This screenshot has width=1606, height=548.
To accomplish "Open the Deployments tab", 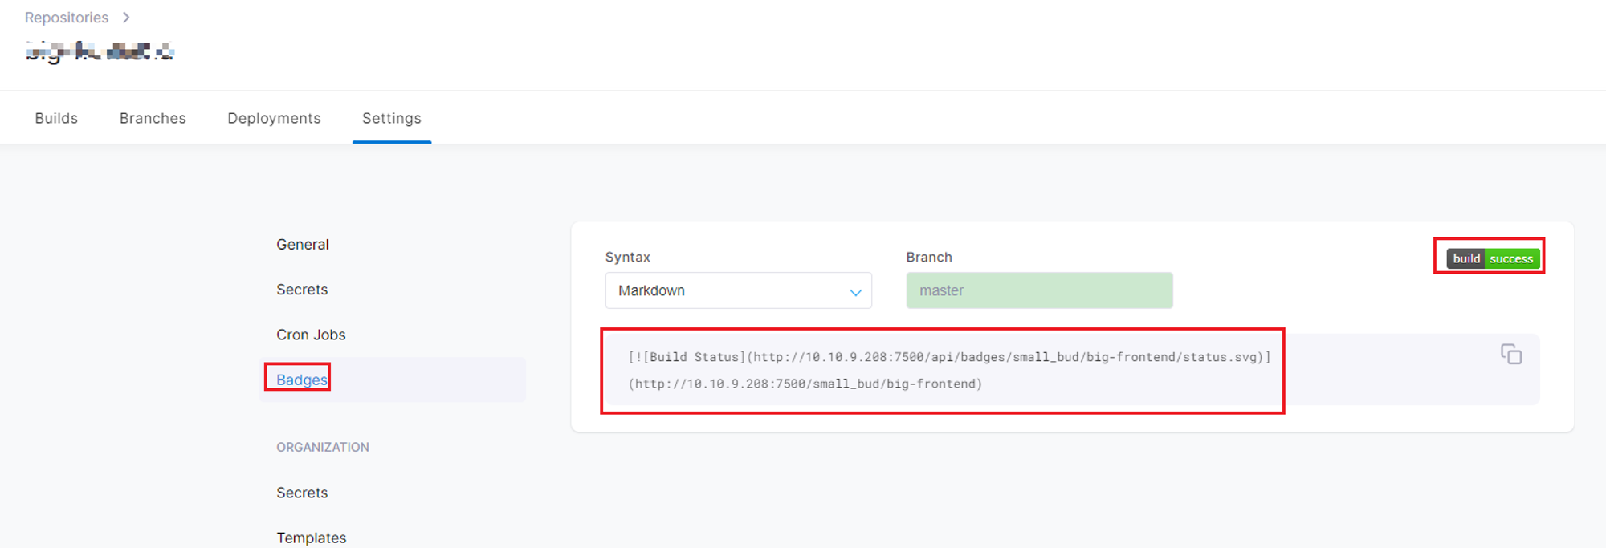I will [x=274, y=118].
